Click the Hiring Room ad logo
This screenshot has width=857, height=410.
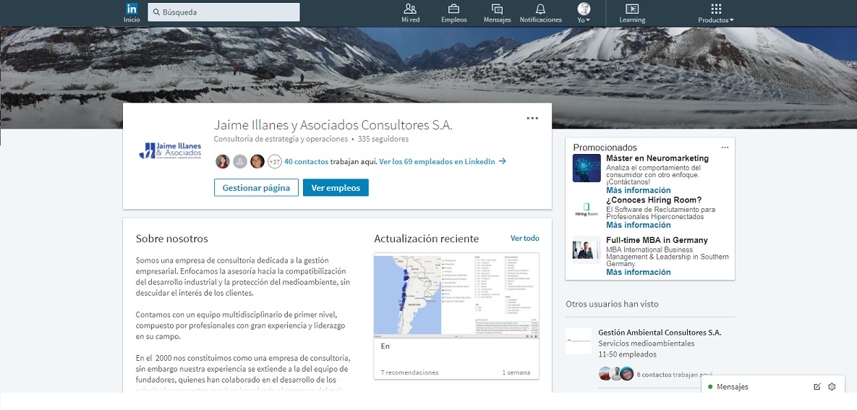[x=587, y=210]
